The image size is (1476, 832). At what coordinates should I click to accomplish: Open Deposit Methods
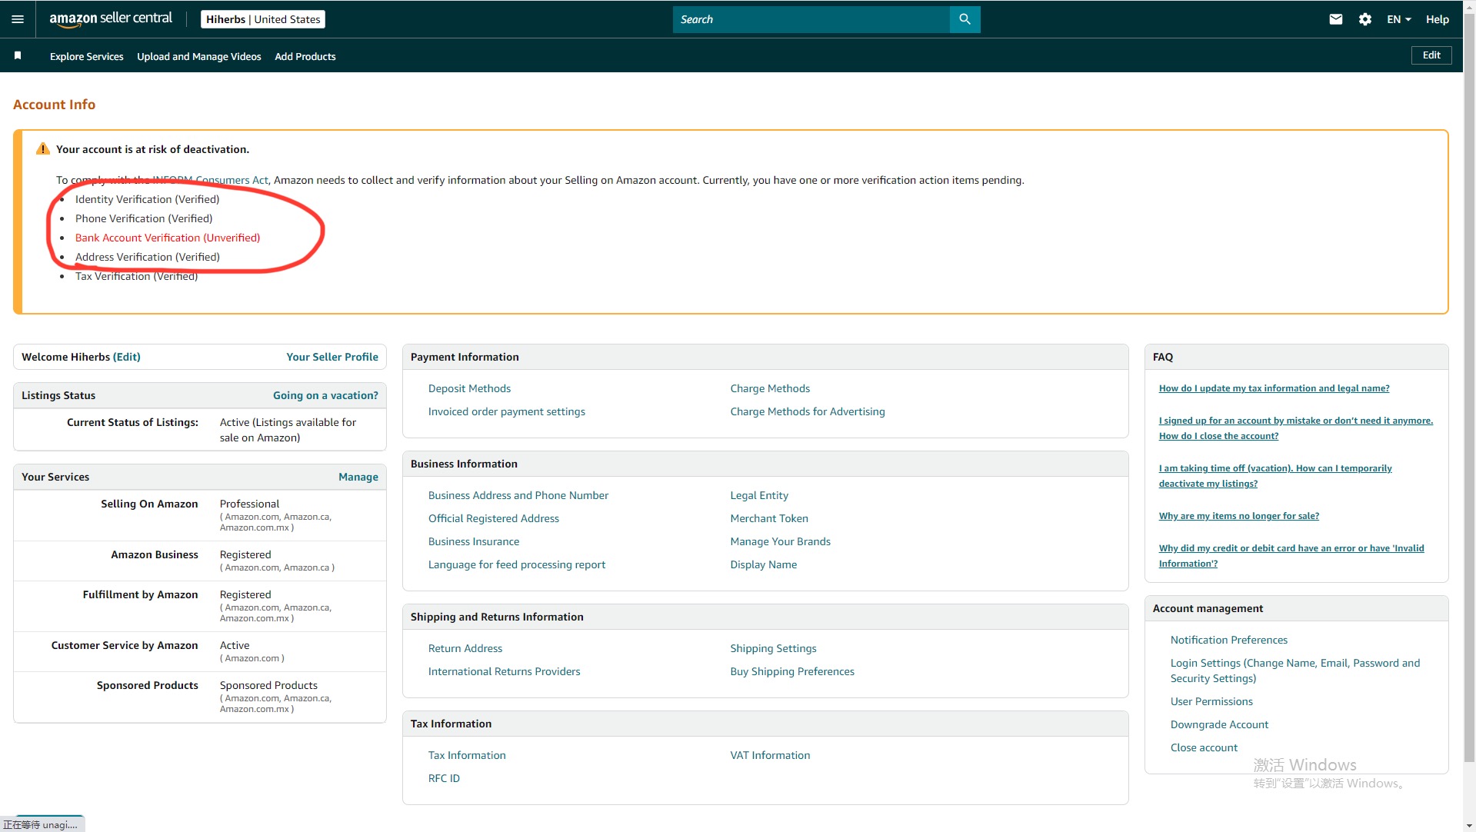(x=469, y=388)
